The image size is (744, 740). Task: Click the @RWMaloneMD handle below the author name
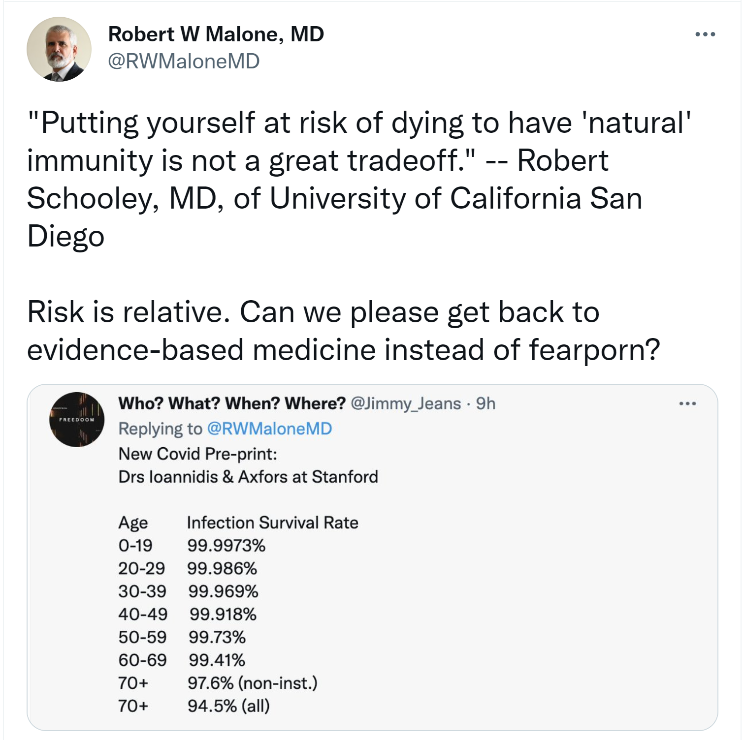click(183, 62)
